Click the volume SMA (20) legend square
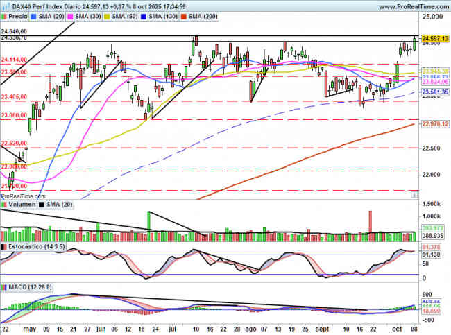This screenshot has width=451, height=335. pos(42,205)
